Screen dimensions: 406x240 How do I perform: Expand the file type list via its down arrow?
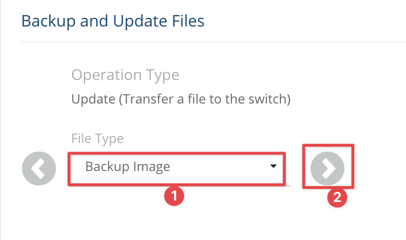(273, 166)
